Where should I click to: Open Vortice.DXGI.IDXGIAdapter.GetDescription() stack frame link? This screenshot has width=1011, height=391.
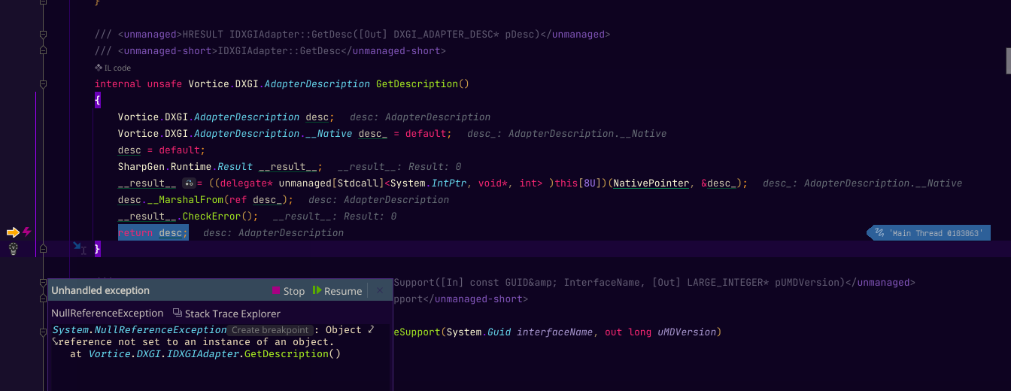pyautogui.click(x=214, y=353)
